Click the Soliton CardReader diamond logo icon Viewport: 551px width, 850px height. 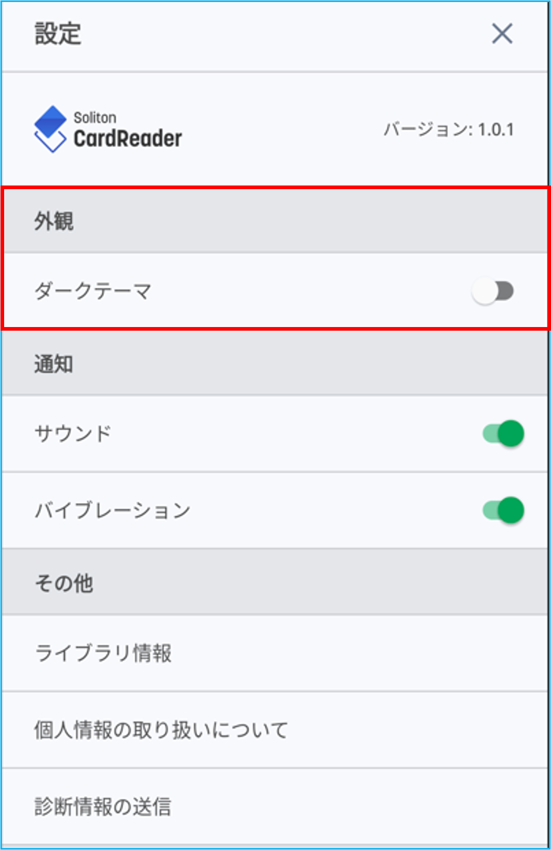tap(50, 129)
